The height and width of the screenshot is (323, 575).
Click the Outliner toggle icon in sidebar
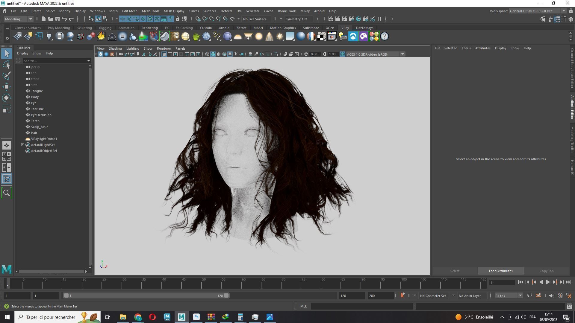[x=7, y=179]
